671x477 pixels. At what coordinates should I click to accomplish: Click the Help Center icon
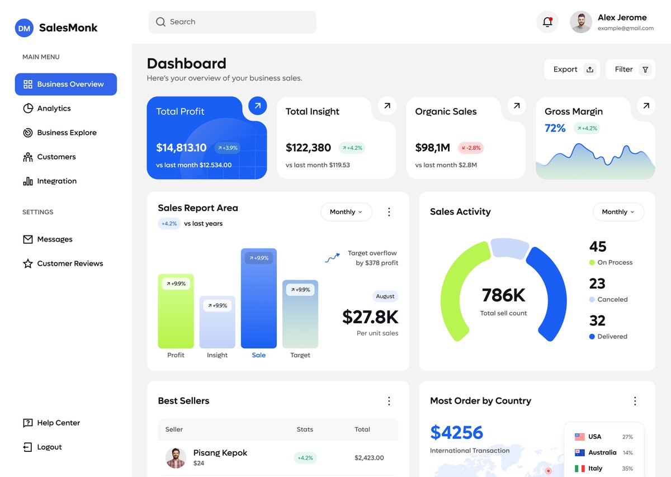click(x=28, y=423)
